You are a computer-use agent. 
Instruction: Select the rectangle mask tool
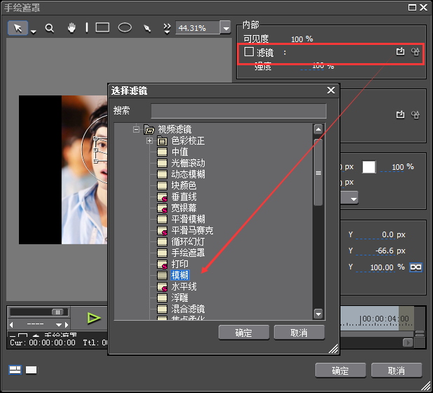click(x=102, y=27)
